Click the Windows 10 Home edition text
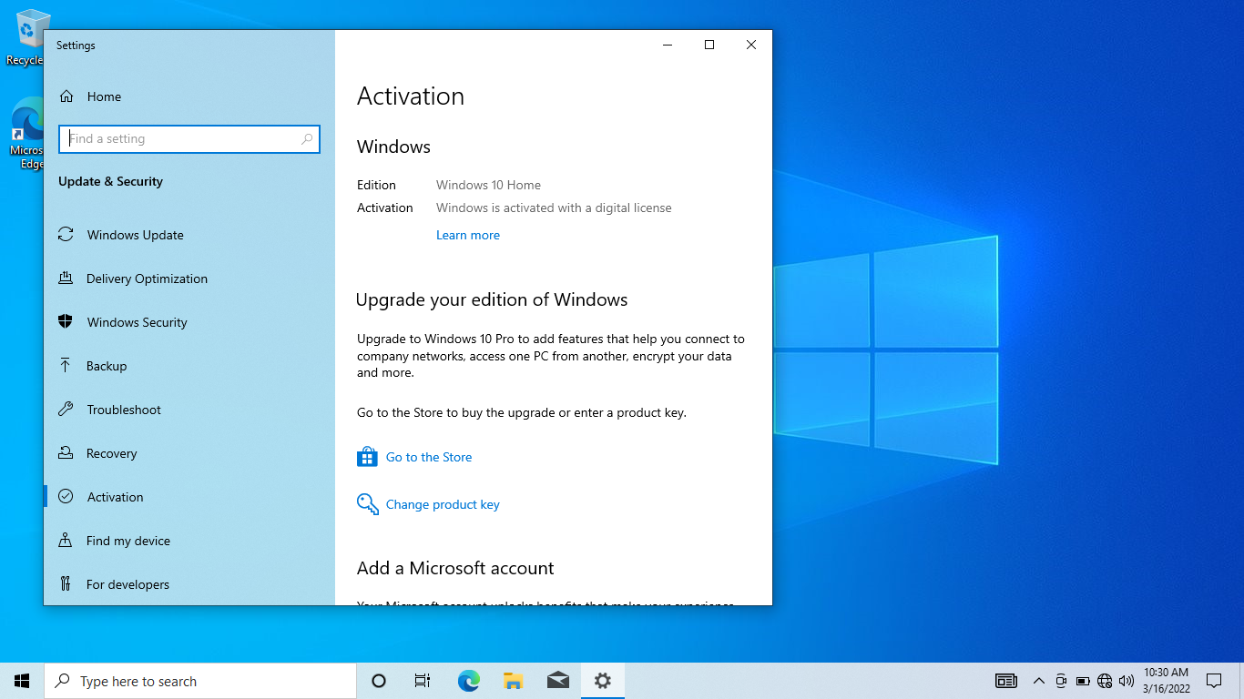The width and height of the screenshot is (1244, 699). coord(488,185)
